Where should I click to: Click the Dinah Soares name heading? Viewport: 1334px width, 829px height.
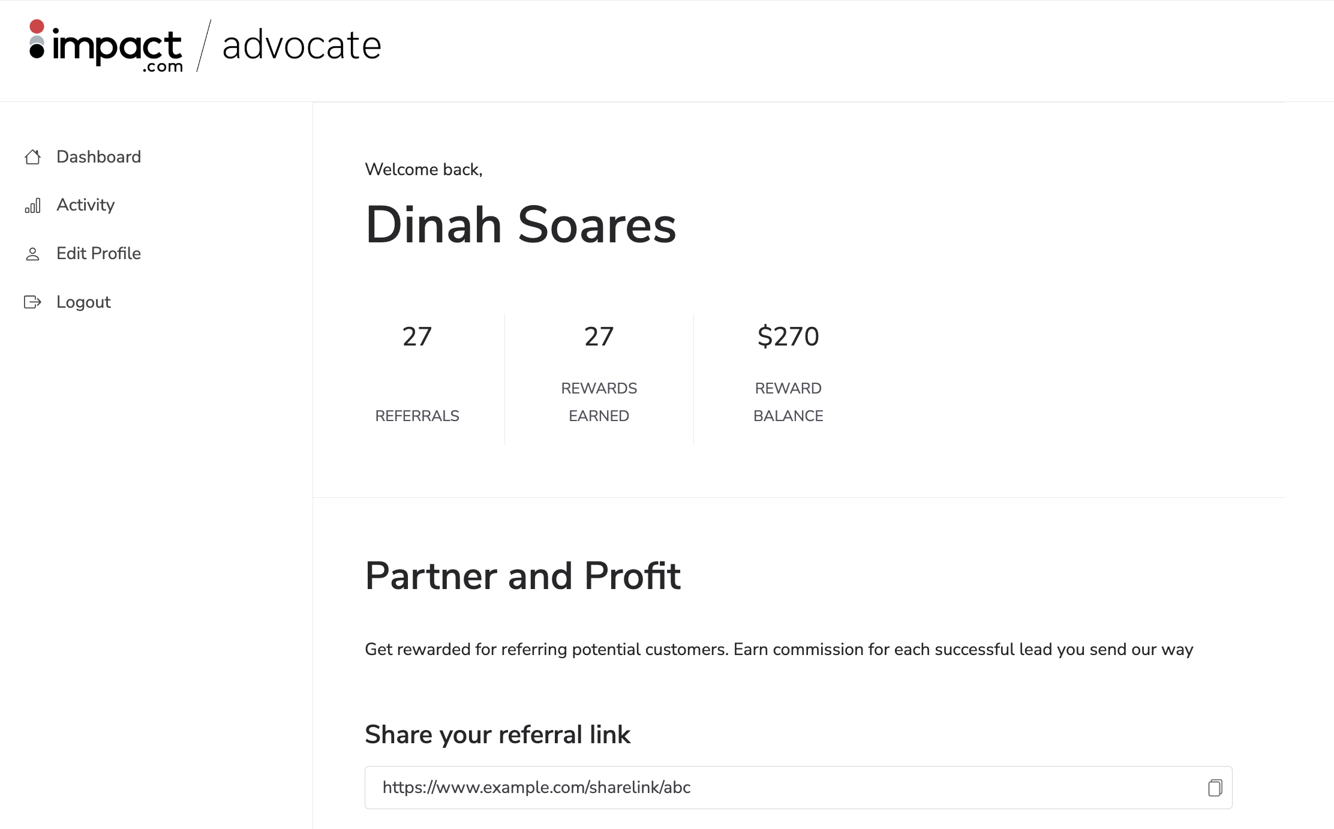[521, 225]
